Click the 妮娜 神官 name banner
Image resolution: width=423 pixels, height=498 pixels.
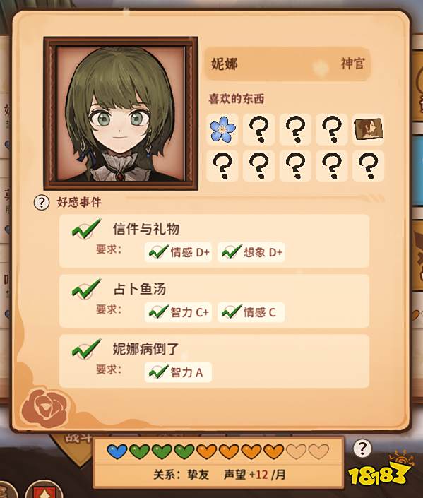tap(288, 64)
